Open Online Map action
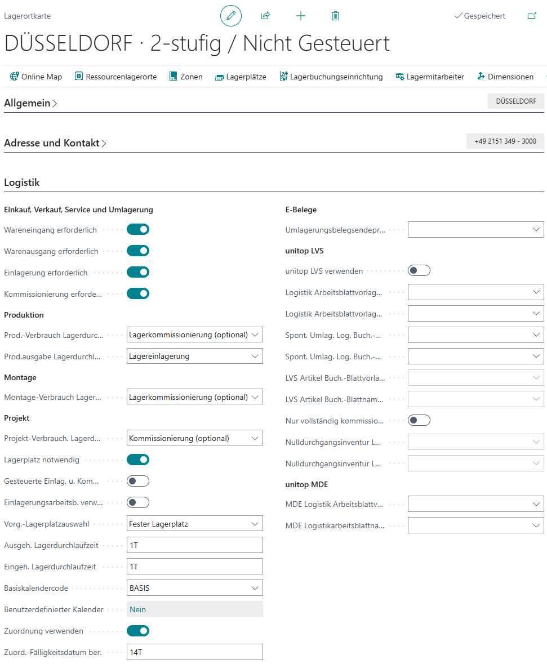547x664 pixels. [x=36, y=77]
